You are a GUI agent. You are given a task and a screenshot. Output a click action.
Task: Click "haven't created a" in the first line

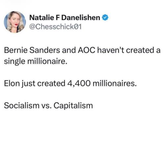pyautogui.click(x=129, y=50)
